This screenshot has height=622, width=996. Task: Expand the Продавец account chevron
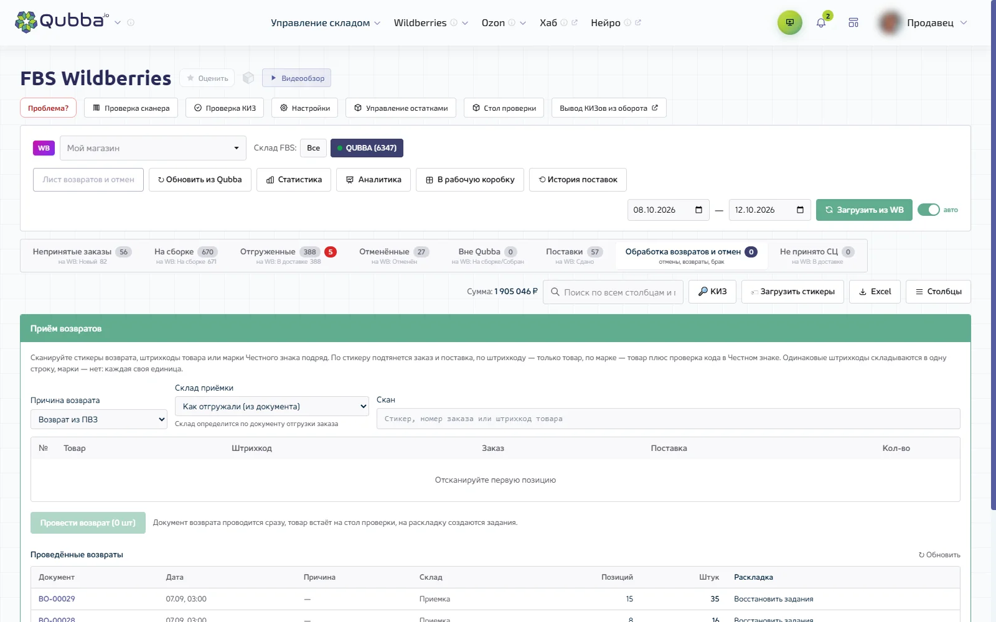tap(964, 22)
